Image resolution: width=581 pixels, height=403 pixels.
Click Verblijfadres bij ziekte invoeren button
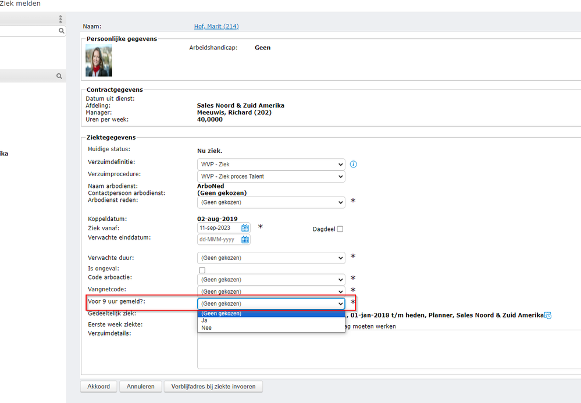tap(213, 386)
